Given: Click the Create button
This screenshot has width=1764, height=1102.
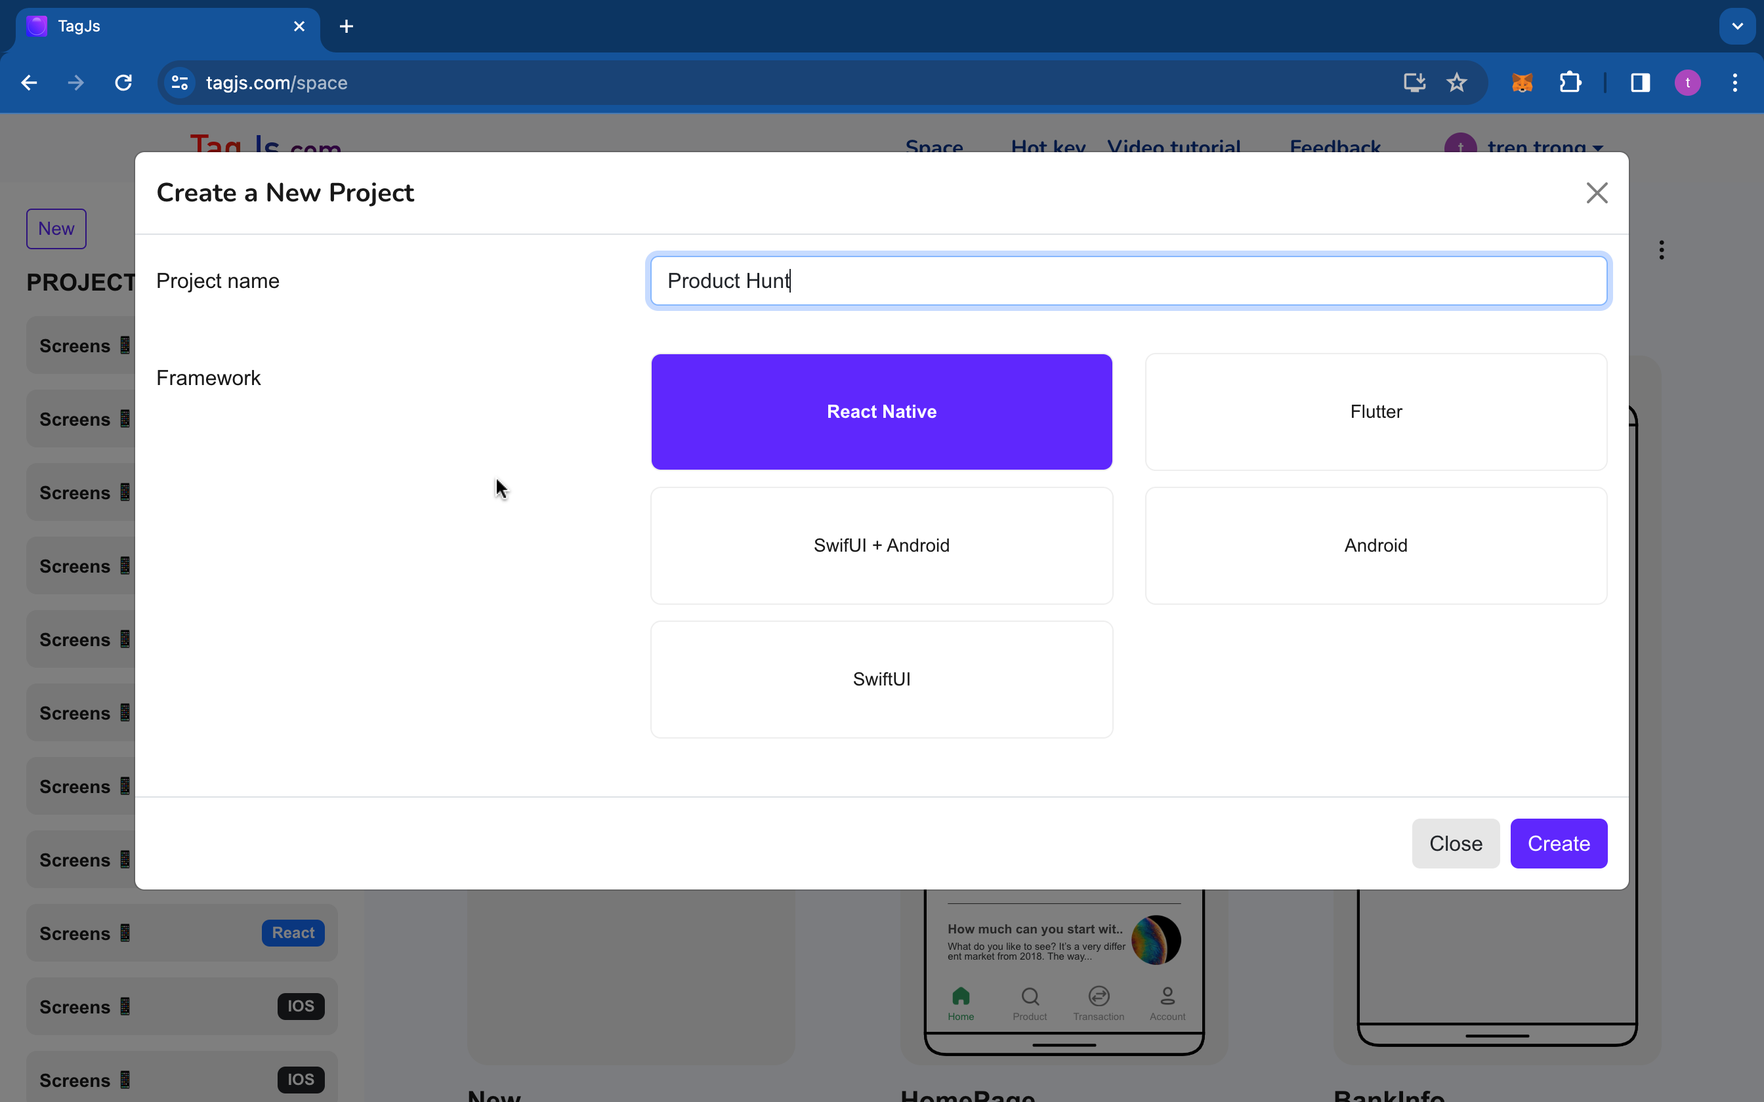Looking at the screenshot, I should tap(1559, 844).
